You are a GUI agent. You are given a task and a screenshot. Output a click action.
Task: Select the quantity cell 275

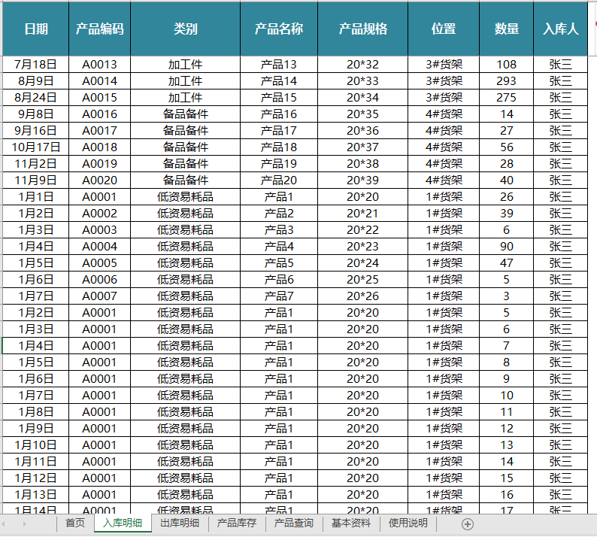coord(506,98)
